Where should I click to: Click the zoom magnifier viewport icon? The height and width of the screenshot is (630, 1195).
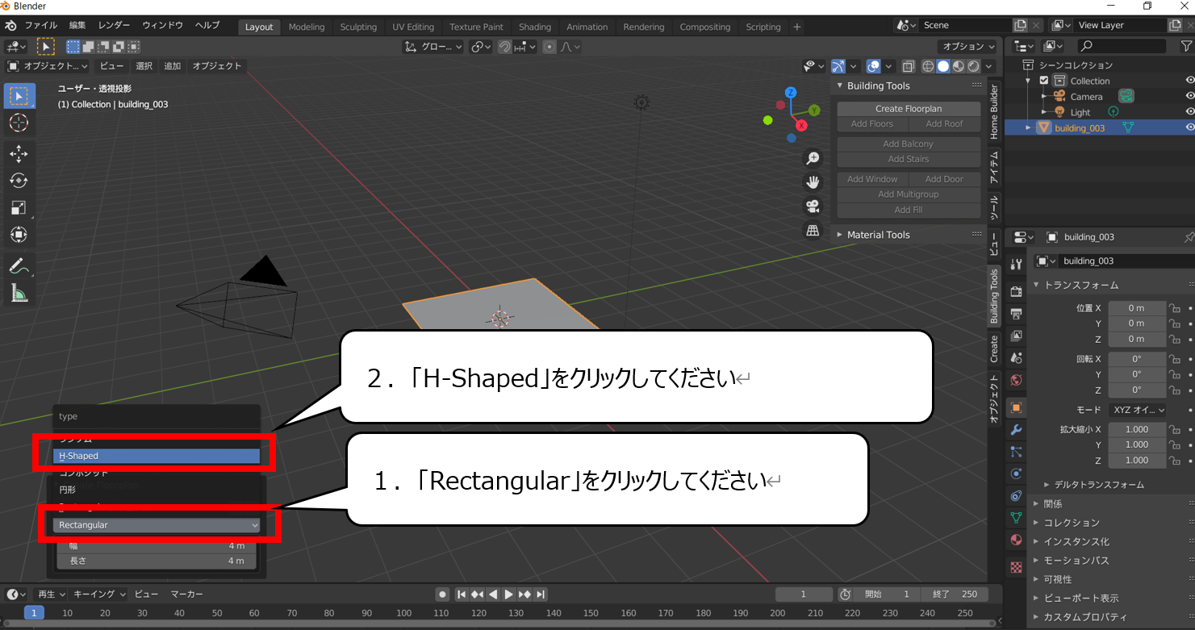coord(813,158)
